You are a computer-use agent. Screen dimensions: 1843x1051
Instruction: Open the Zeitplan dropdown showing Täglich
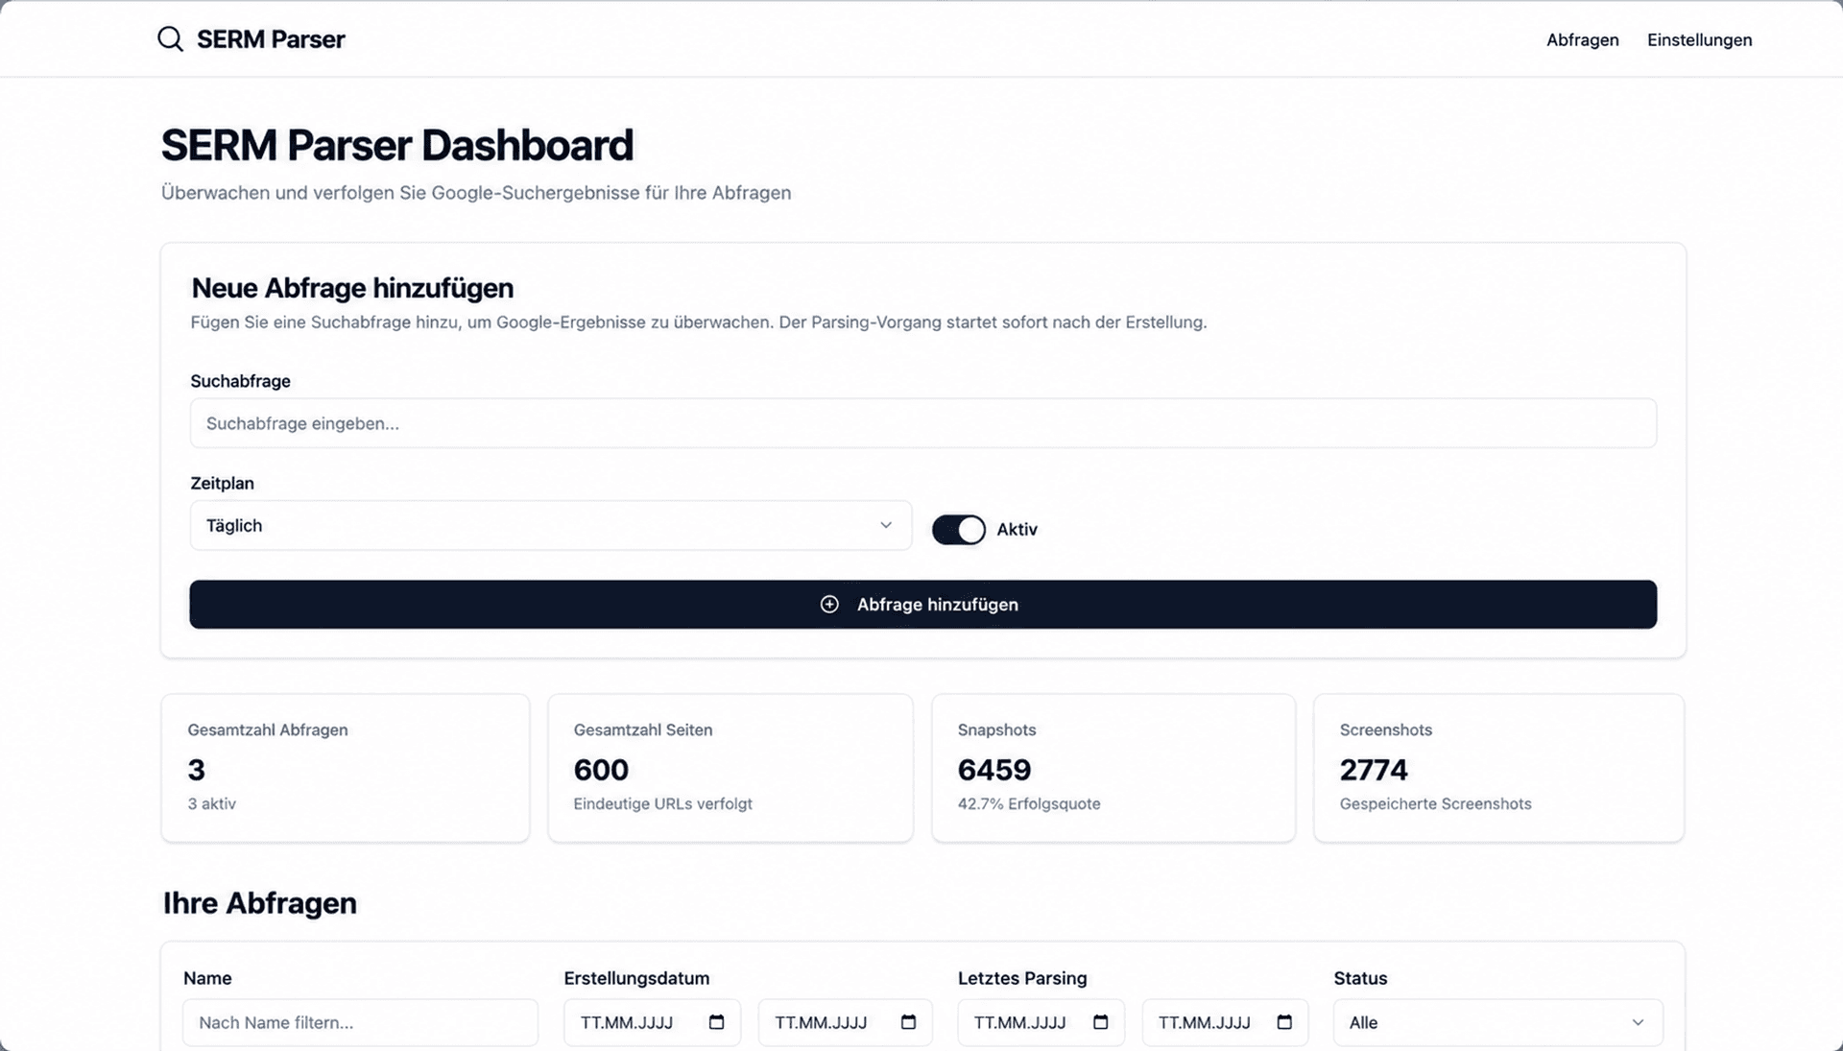coord(550,525)
